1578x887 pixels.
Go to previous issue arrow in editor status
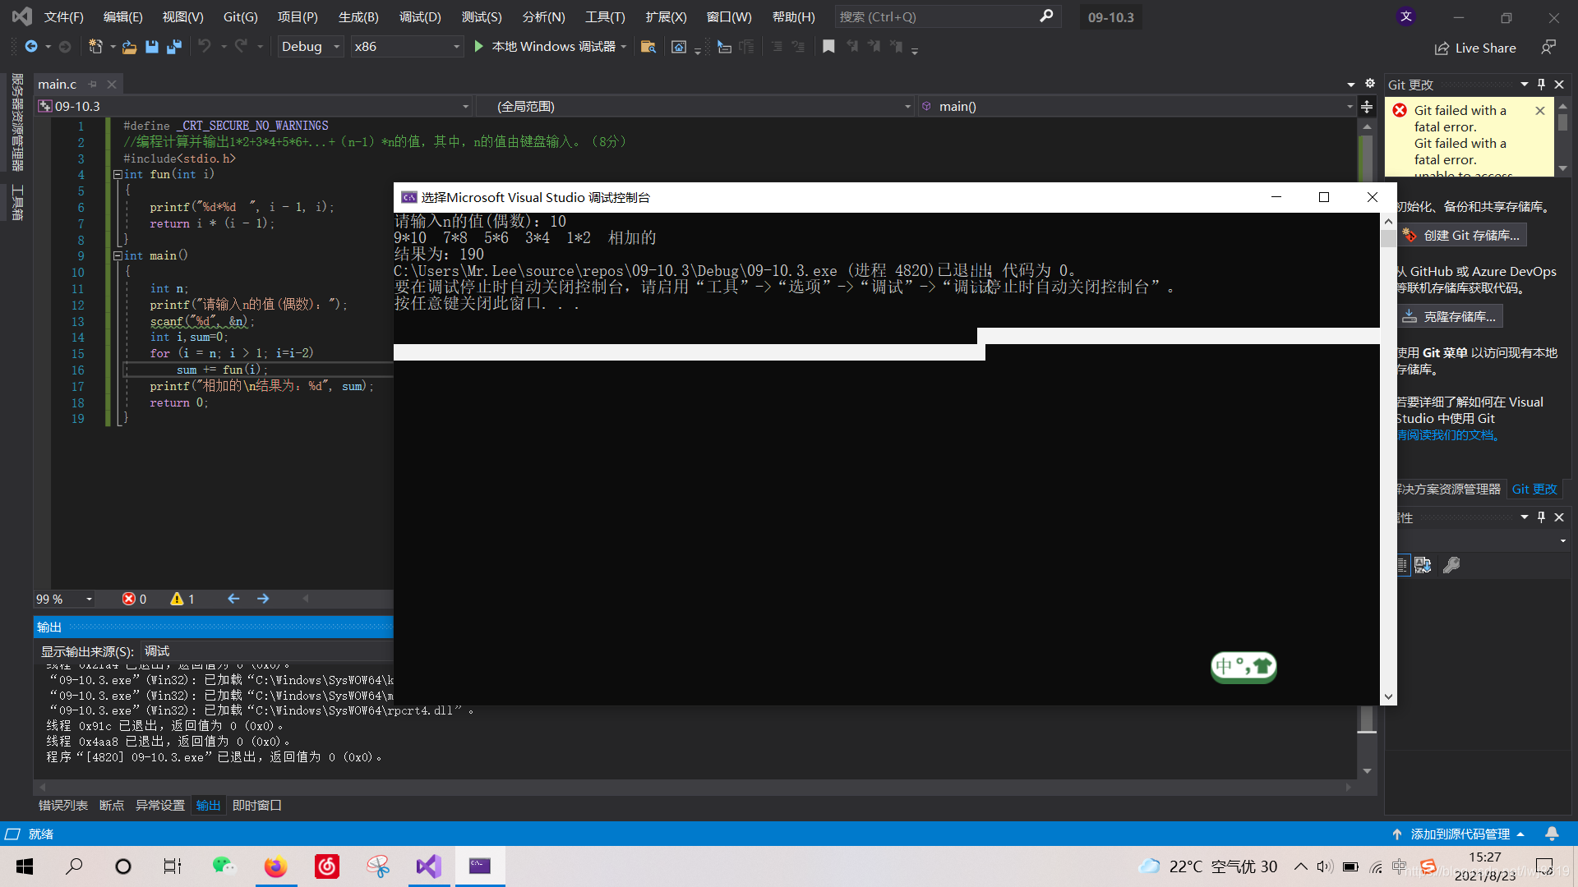pyautogui.click(x=233, y=599)
